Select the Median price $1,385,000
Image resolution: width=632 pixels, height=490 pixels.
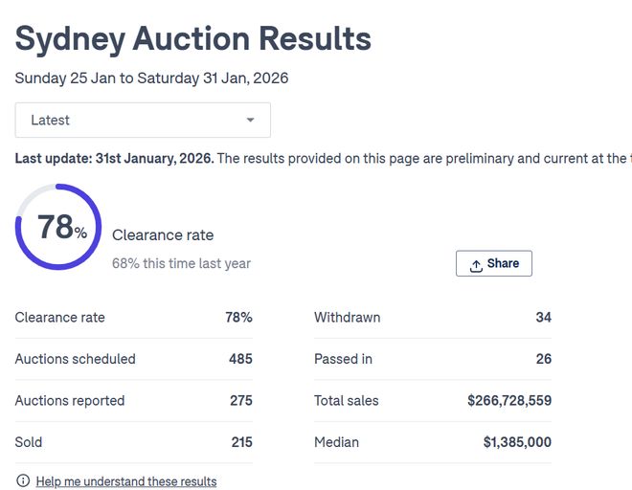point(517,442)
